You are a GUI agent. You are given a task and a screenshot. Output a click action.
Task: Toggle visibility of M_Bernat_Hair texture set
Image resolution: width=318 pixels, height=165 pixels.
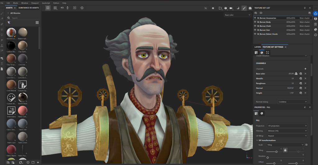(x=255, y=30)
